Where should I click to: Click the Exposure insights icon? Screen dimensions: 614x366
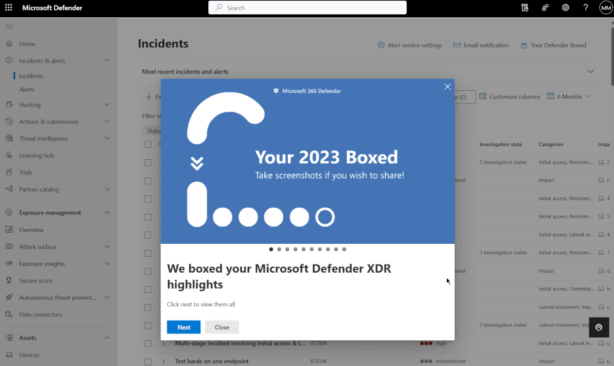point(9,263)
